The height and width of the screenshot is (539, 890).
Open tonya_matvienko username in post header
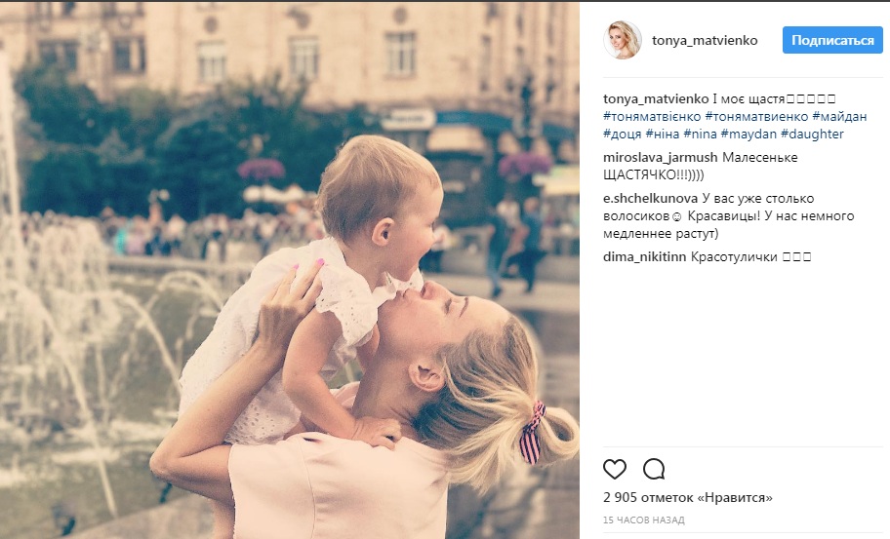[x=705, y=40]
